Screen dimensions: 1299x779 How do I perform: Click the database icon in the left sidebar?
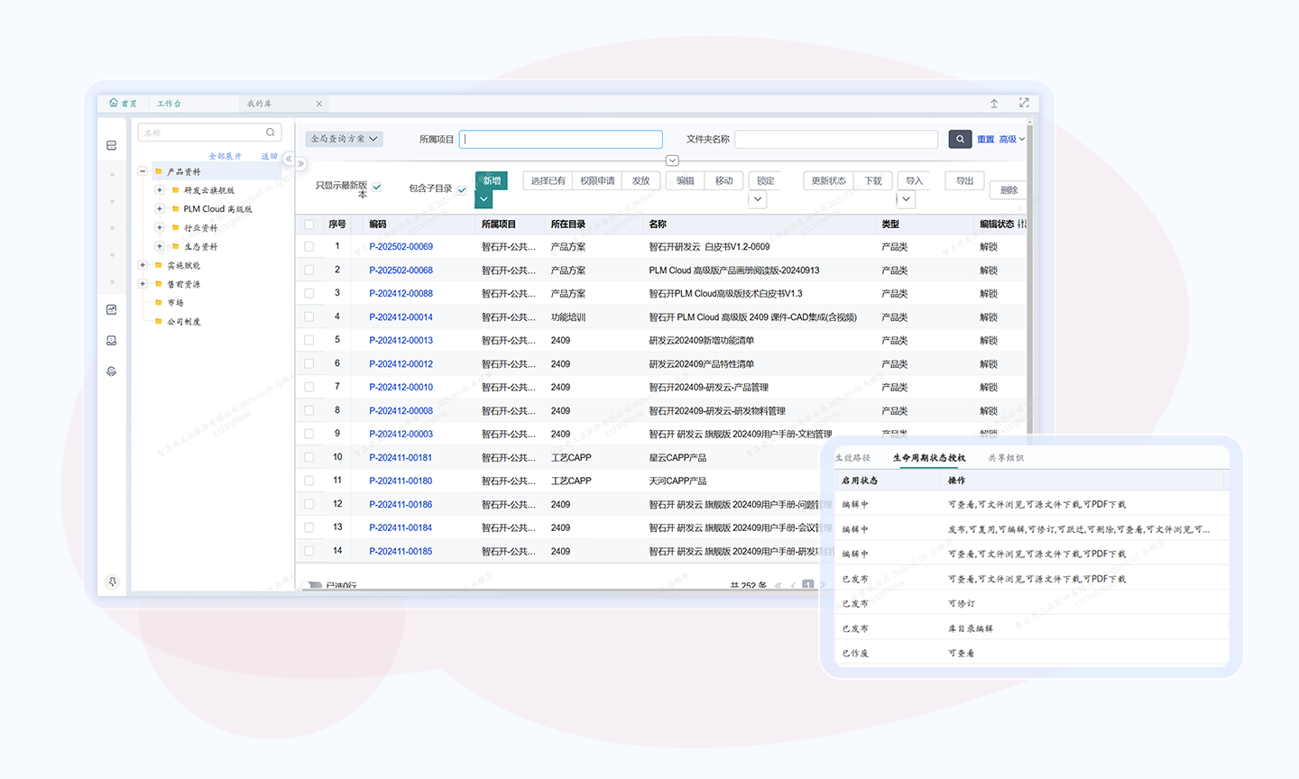(112, 145)
